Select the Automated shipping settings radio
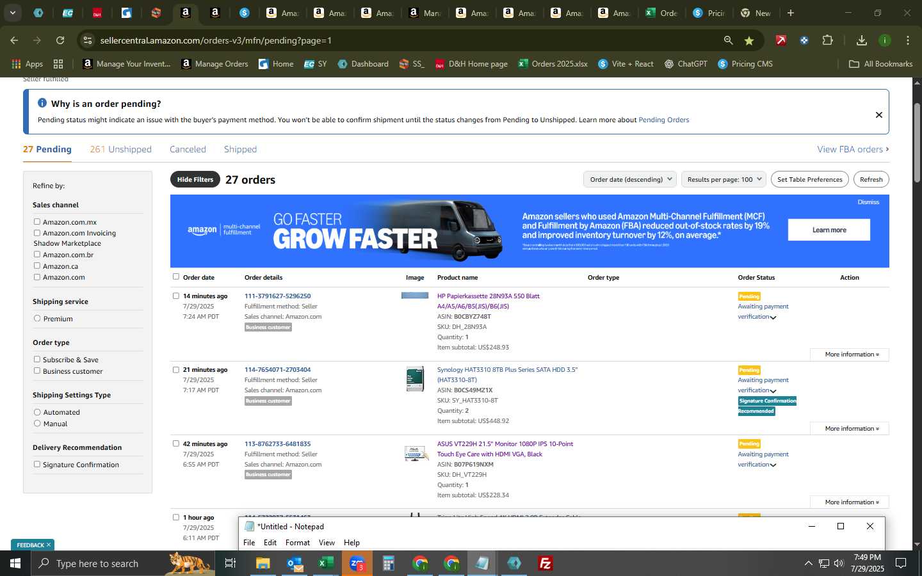 point(37,412)
